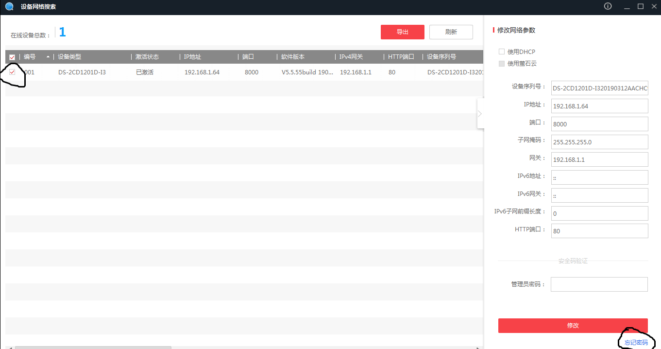Screen dimensions: 661x349
Task: Toggle the select-all checkbox in table header
Action: point(12,57)
